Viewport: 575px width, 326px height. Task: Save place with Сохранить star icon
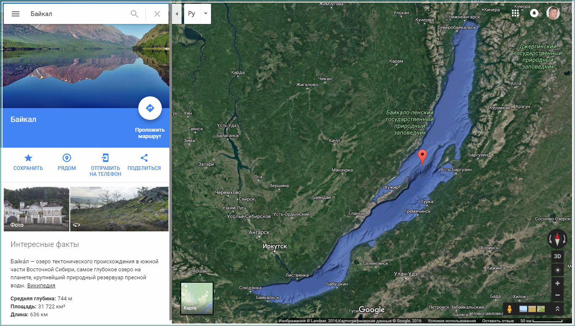click(x=28, y=162)
